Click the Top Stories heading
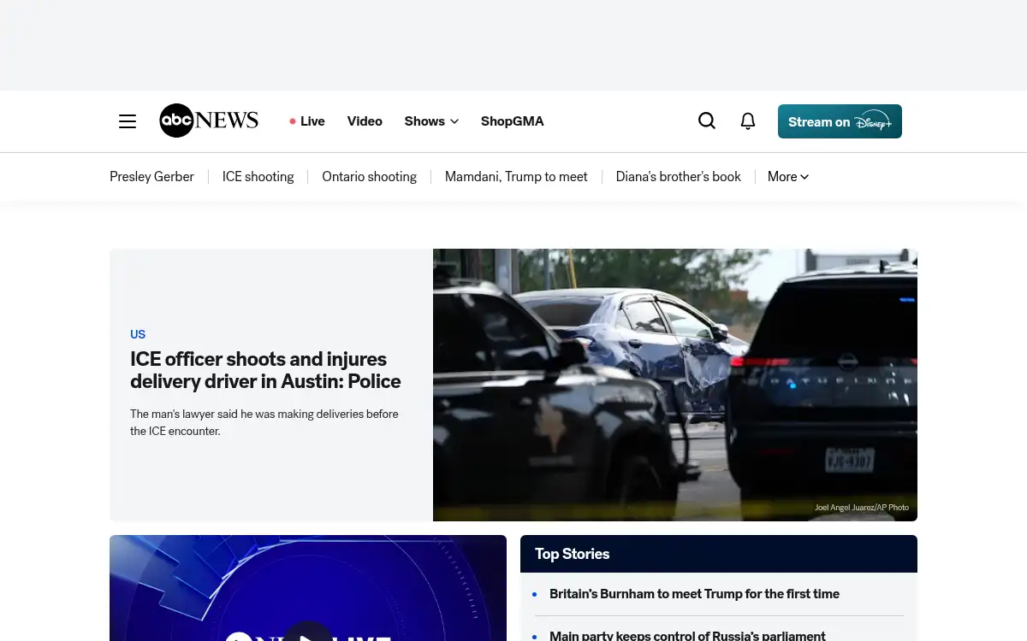 (573, 554)
